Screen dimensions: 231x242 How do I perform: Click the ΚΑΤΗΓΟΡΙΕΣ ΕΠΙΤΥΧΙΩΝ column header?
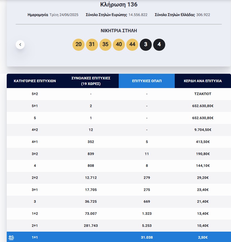click(35, 81)
